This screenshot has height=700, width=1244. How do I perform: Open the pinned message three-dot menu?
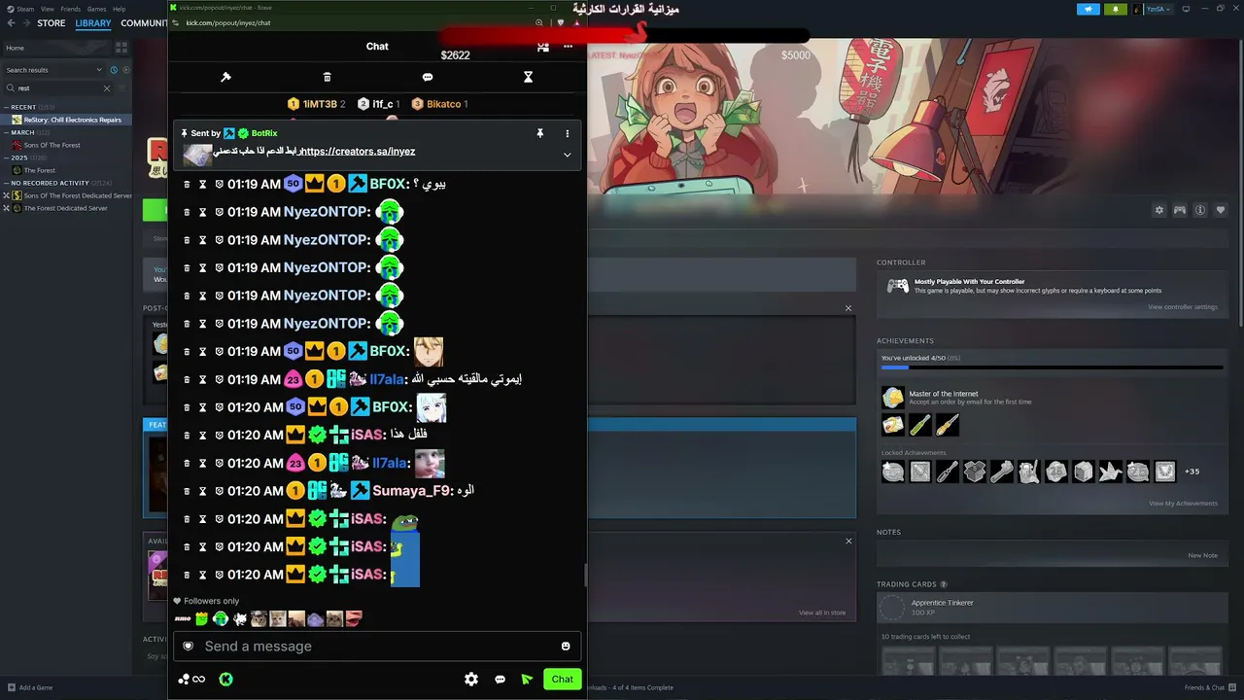point(568,133)
